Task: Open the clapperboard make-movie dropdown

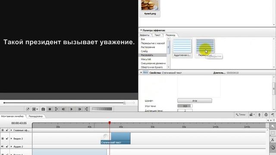Action: click(x=252, y=115)
